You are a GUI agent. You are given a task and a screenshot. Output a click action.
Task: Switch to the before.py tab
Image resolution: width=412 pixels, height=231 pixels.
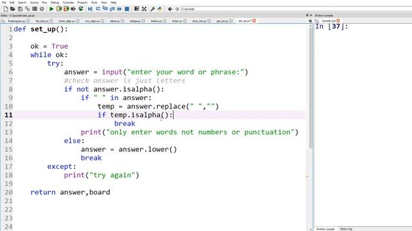click(156, 21)
